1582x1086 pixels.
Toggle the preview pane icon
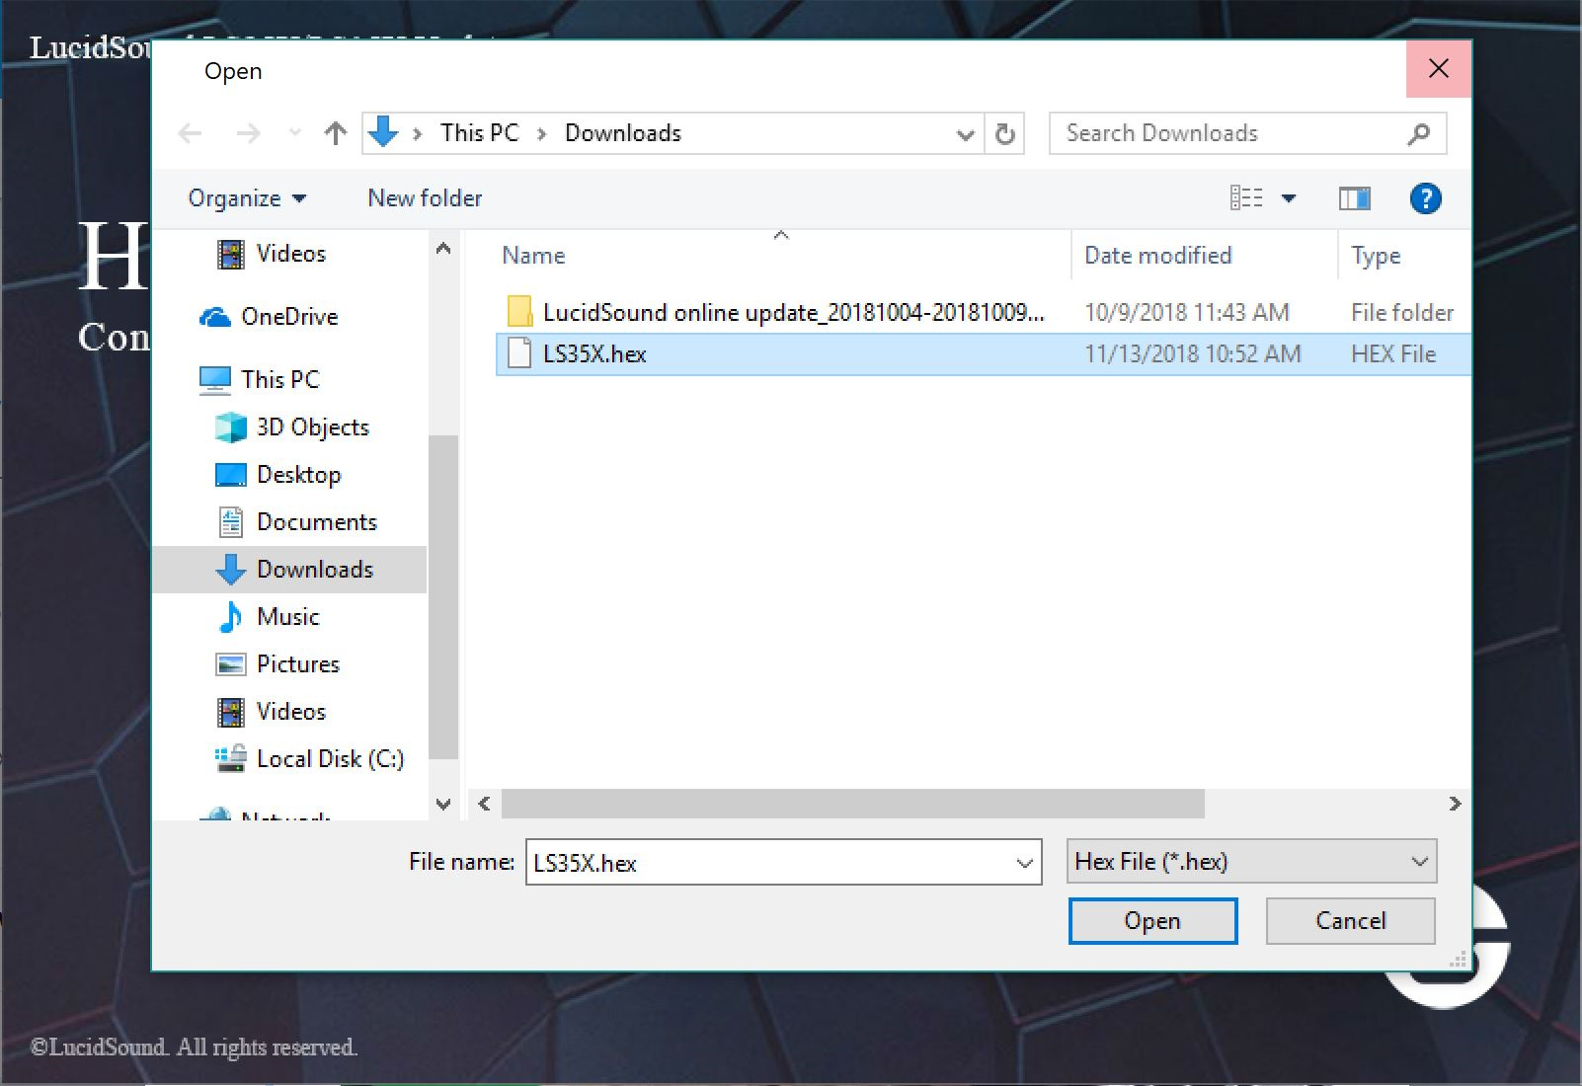(1355, 198)
